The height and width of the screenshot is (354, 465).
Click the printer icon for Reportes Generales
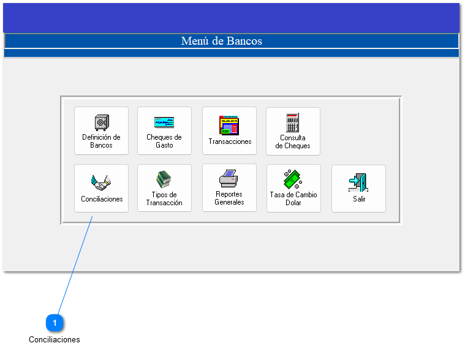(229, 179)
